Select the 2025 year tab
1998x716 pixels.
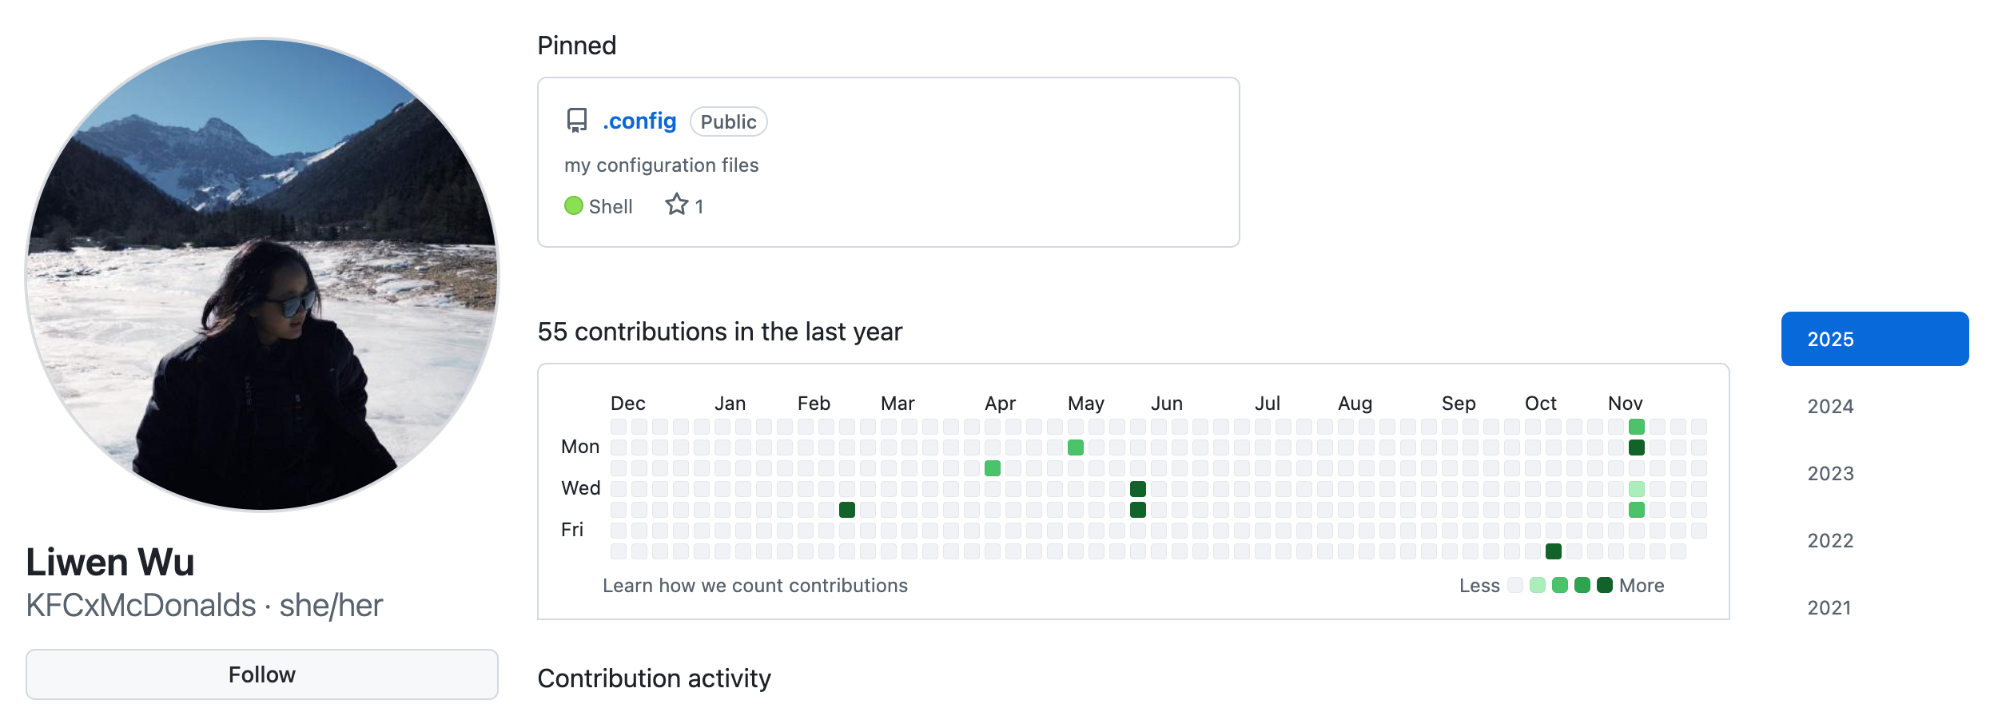click(x=1874, y=339)
